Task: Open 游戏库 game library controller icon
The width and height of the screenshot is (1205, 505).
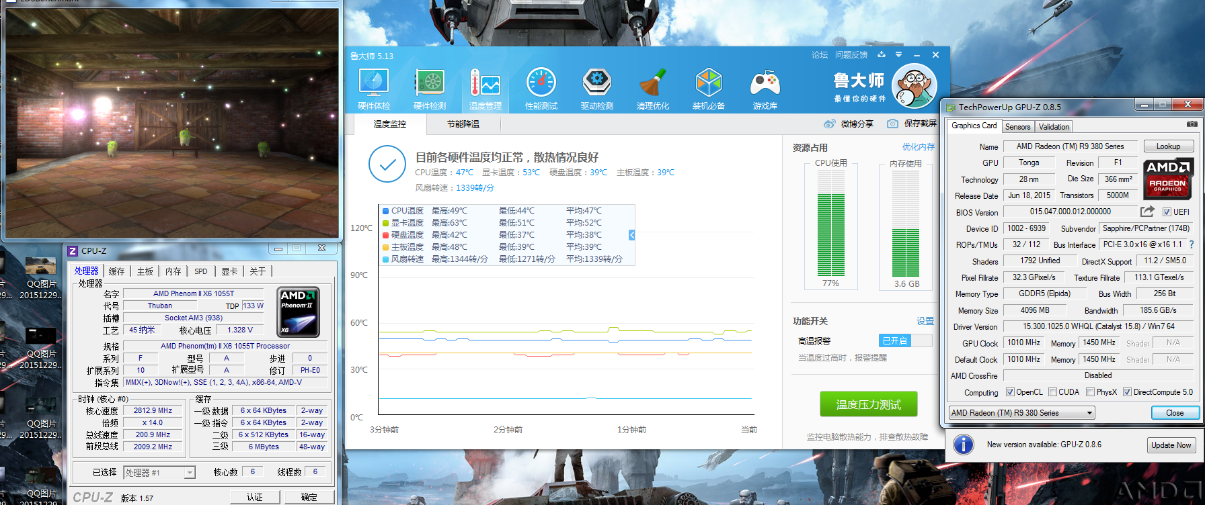Action: click(765, 89)
